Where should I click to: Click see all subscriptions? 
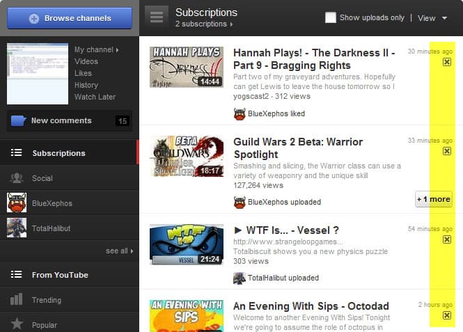tap(120, 251)
